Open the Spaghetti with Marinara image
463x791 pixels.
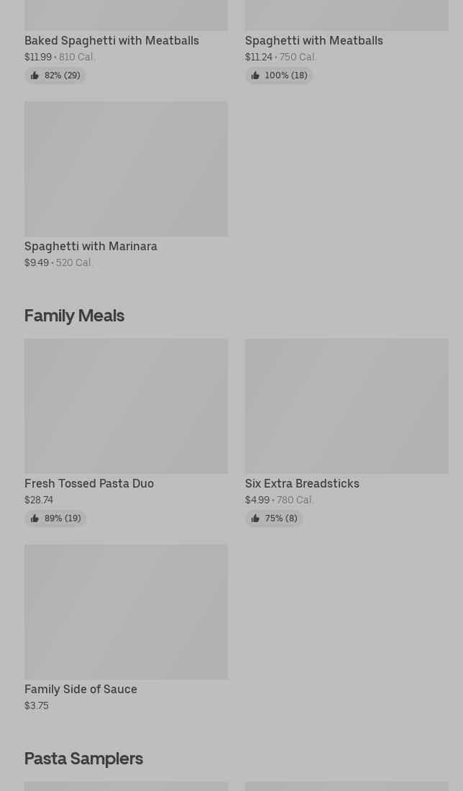126,169
